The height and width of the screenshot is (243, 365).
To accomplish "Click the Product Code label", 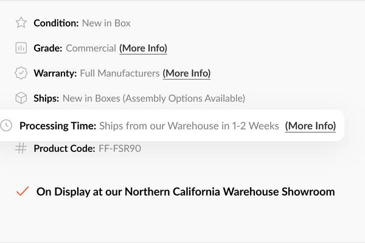I will [x=64, y=148].
